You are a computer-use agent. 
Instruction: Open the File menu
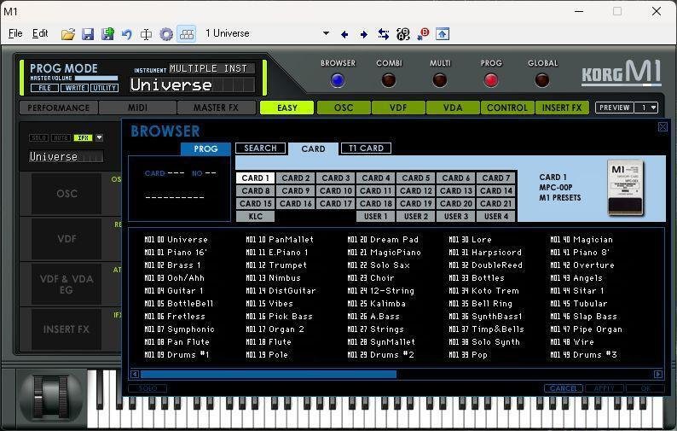pos(15,33)
